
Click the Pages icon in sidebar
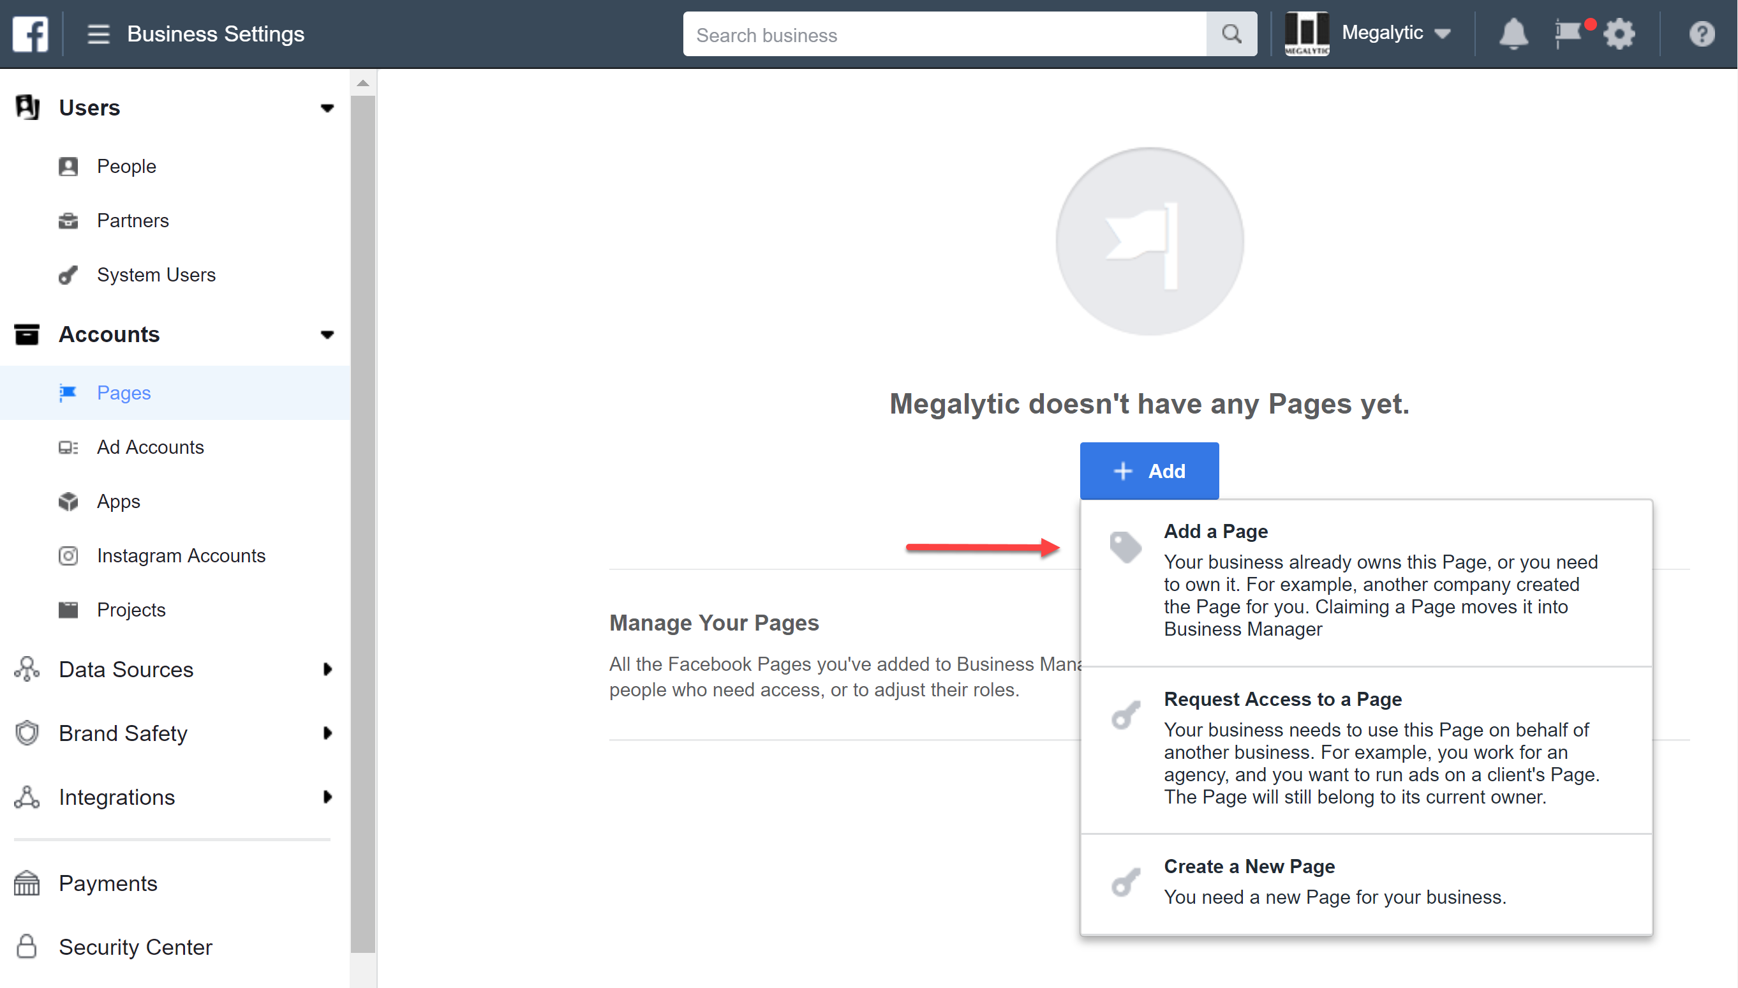tap(68, 392)
